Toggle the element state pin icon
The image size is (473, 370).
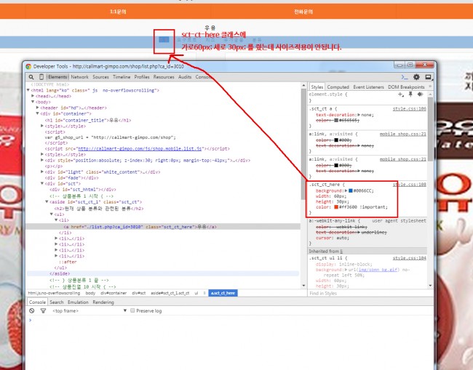click(410, 94)
